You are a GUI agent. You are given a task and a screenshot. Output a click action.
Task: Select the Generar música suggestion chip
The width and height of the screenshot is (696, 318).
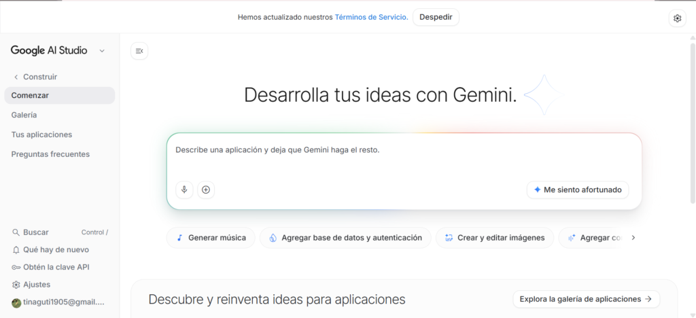(x=211, y=238)
